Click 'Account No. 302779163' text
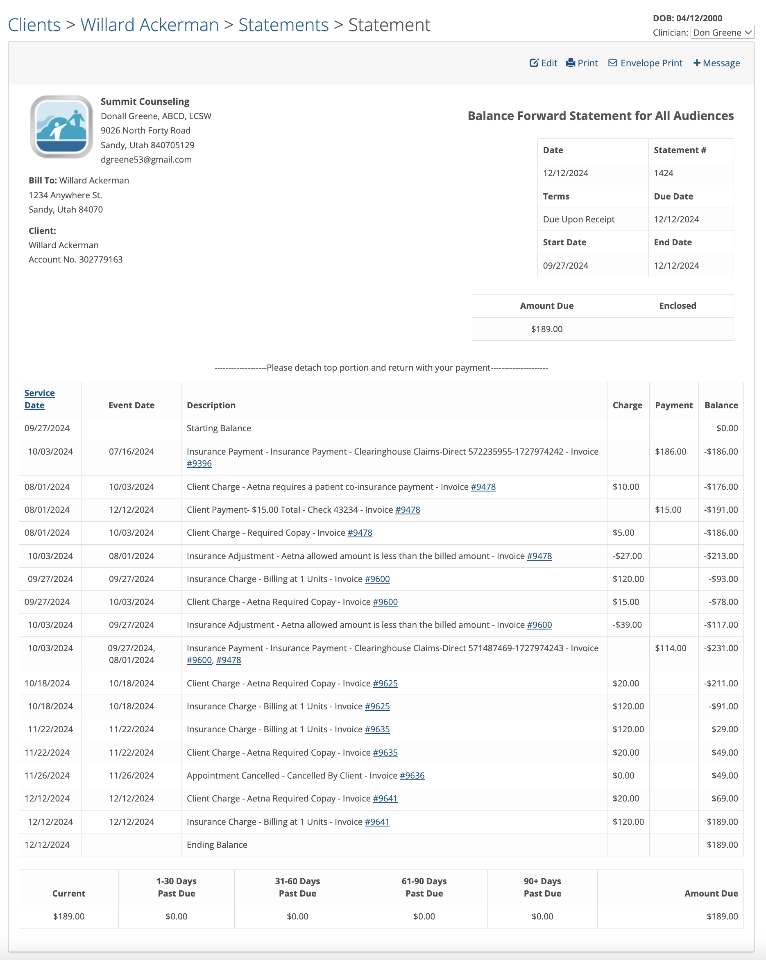766x960 pixels. point(75,260)
